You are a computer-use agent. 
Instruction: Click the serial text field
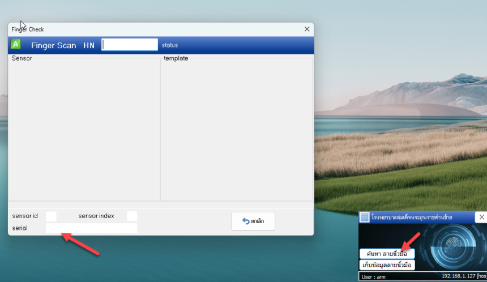(x=91, y=228)
